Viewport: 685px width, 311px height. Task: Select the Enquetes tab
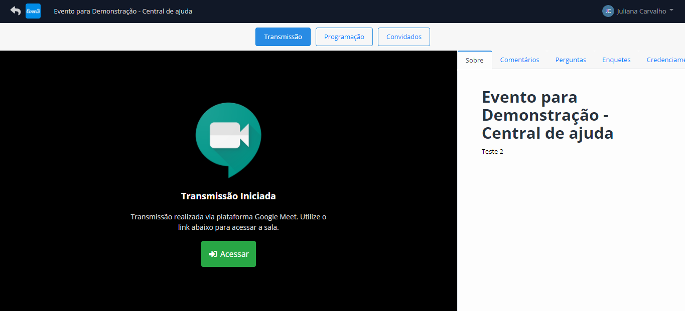coord(616,60)
